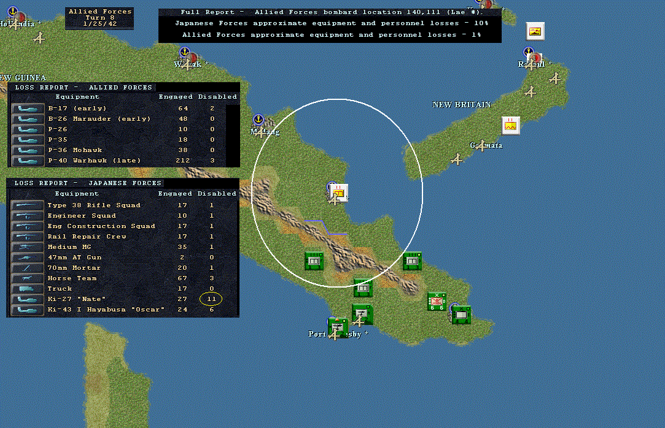665x428 pixels.
Task: Click the Full Report bombard location header
Action: (332, 12)
